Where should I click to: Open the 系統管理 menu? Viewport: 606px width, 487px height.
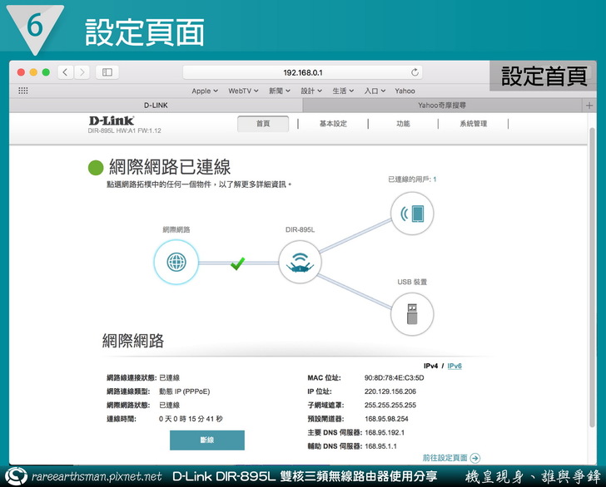[473, 124]
